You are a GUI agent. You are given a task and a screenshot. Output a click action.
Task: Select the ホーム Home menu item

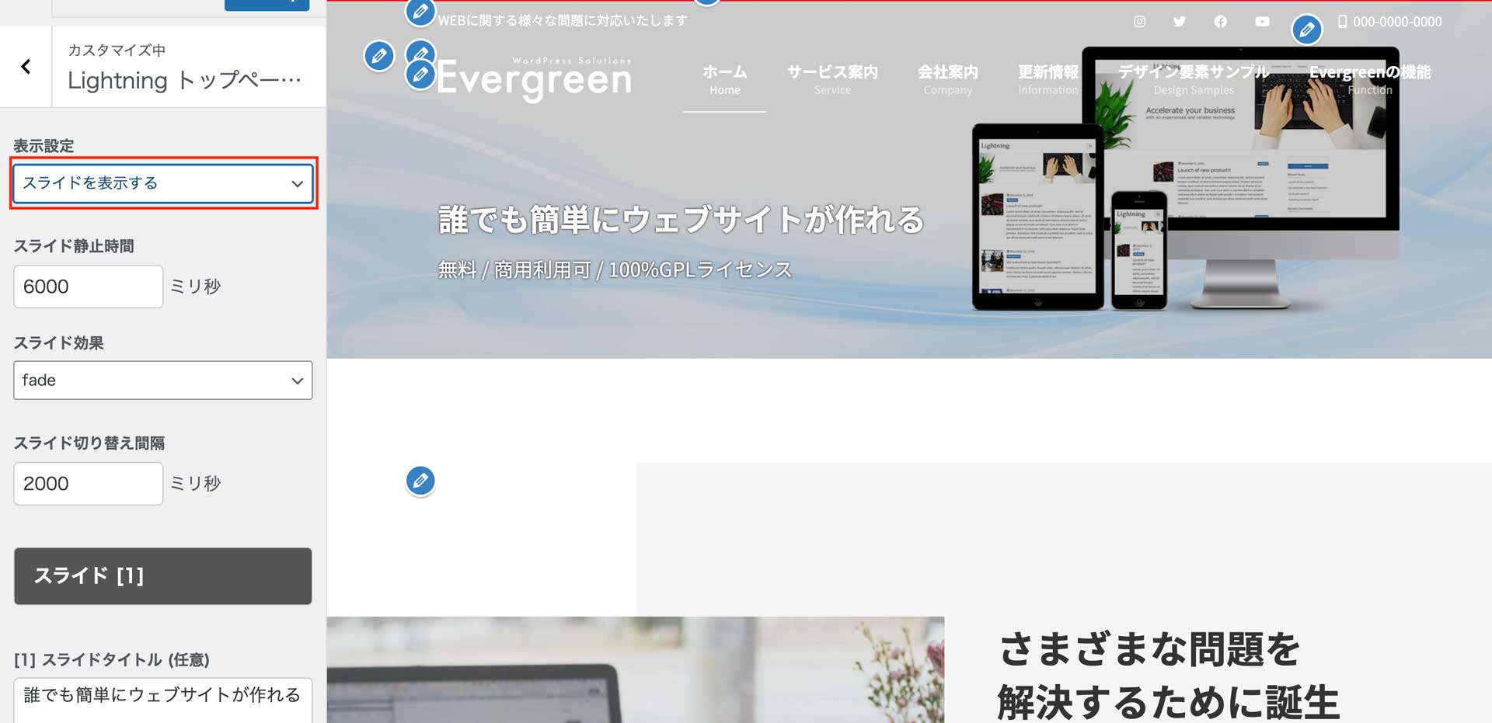coord(724,80)
